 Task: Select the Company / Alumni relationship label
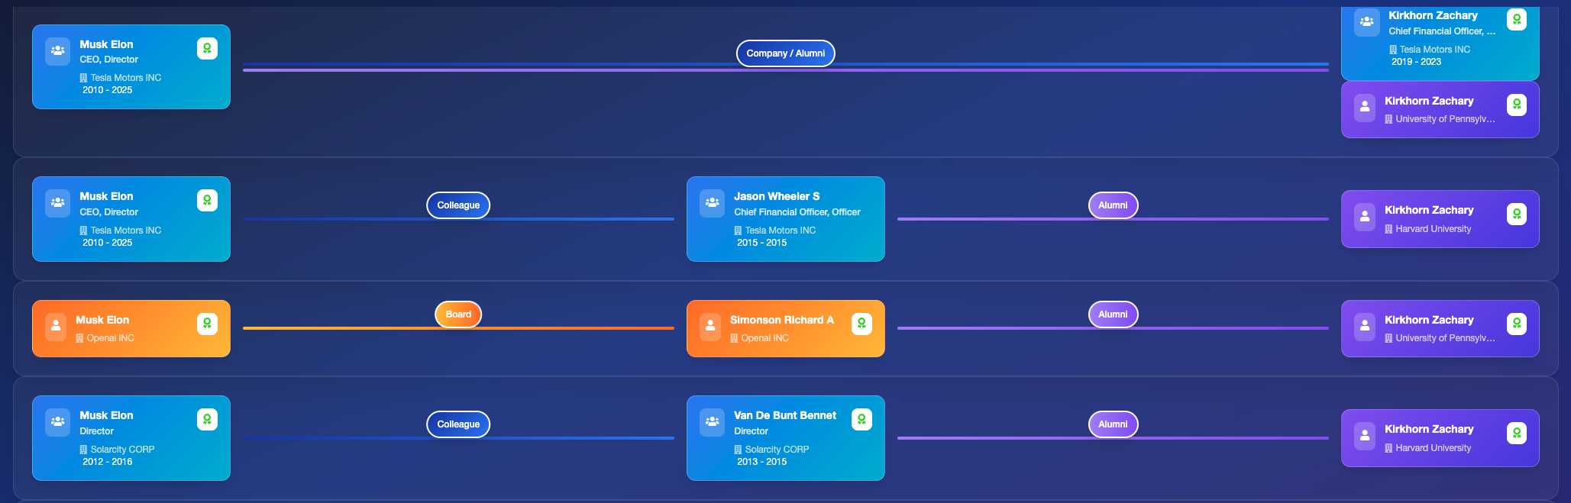[x=785, y=53]
